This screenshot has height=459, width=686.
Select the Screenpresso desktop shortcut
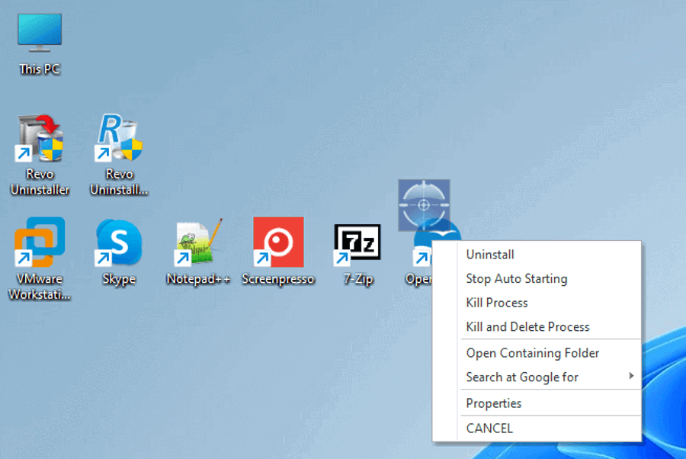tap(278, 252)
